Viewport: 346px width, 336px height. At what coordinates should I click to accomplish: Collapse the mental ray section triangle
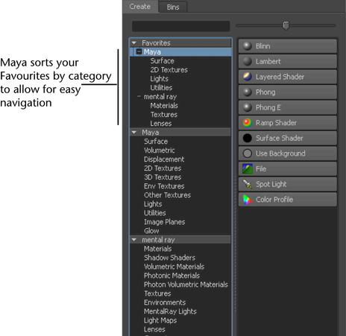tap(134, 240)
